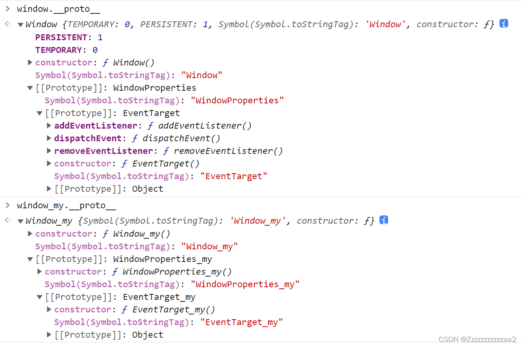
Task: Click the "WindowProperties_my" toStringTag string
Action: click(245, 284)
